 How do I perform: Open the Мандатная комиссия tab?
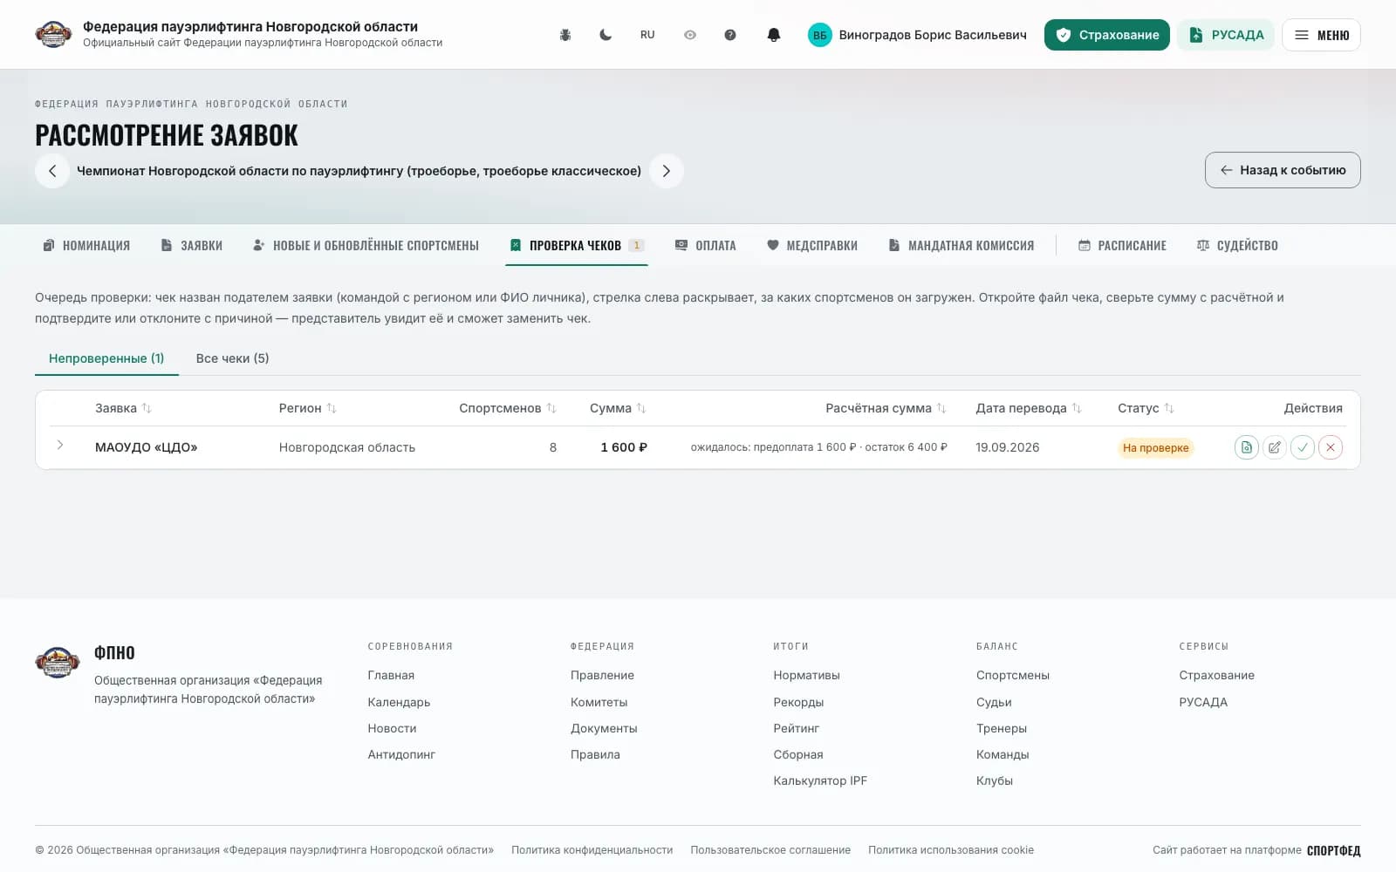point(961,246)
